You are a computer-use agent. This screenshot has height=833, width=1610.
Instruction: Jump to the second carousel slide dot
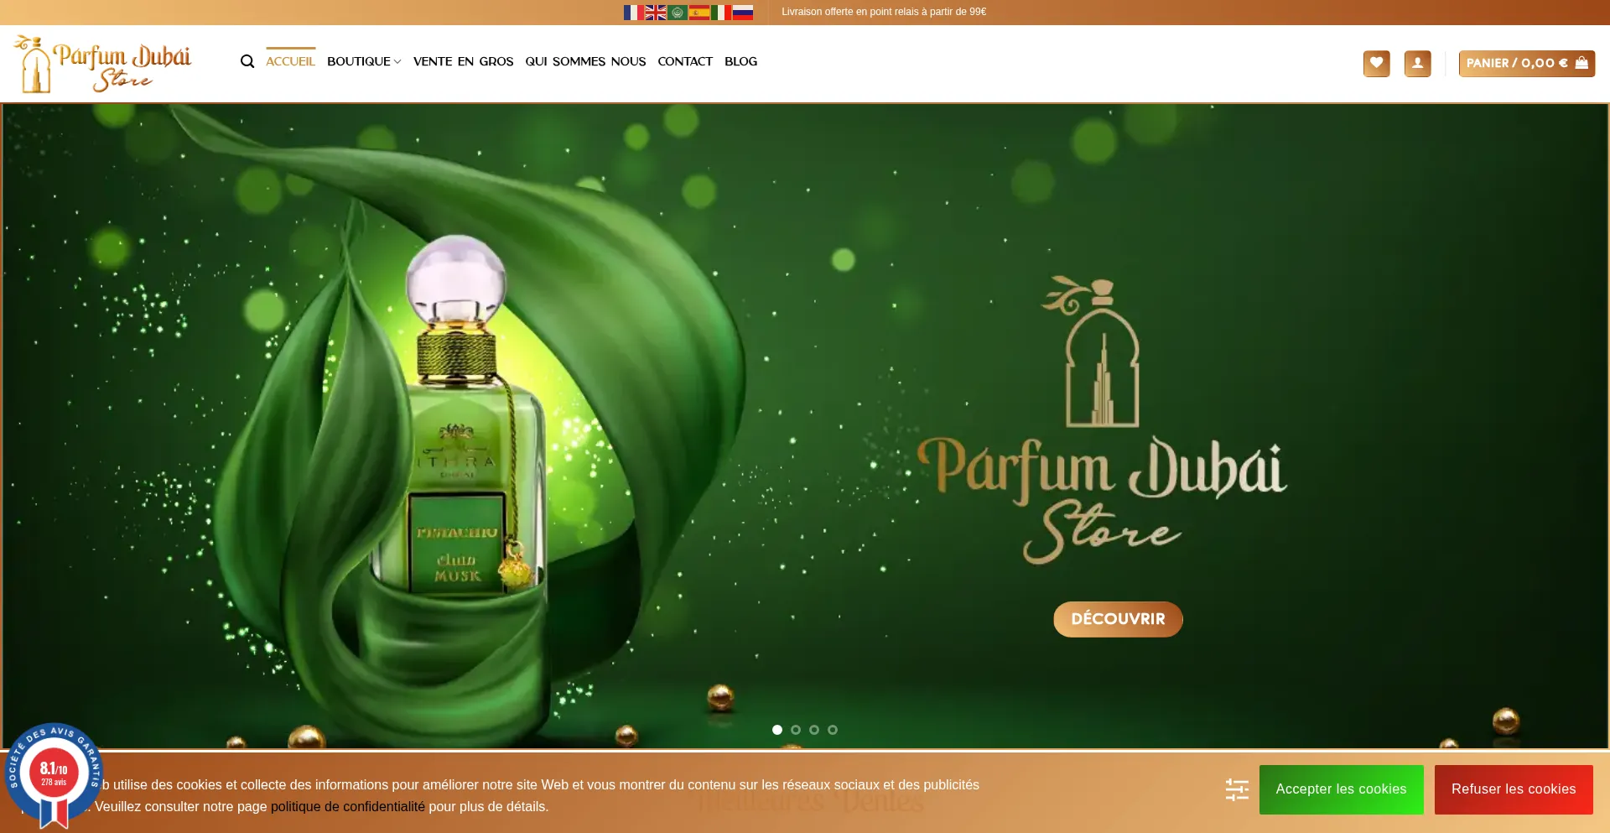click(x=796, y=730)
